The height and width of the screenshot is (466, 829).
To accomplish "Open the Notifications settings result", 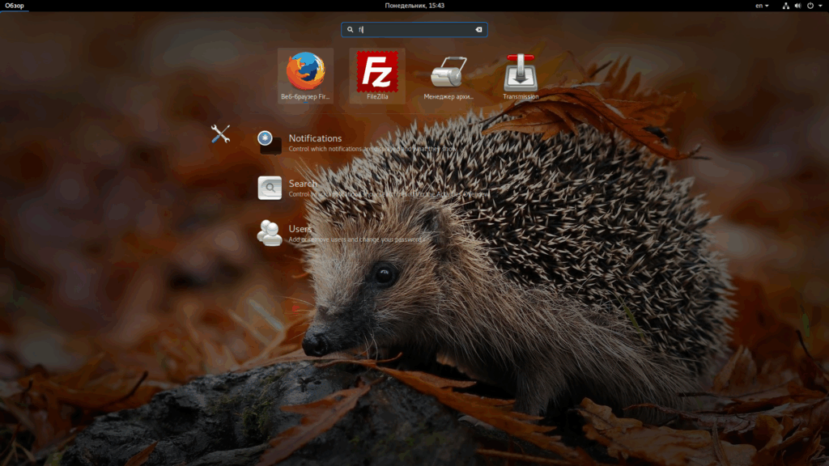I will (357, 142).
